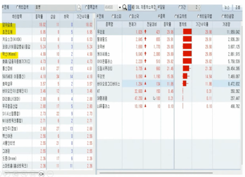Sort stocks by 거래량 column header
Viewport: 245px width, 177px height.
tap(226, 24)
